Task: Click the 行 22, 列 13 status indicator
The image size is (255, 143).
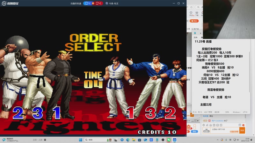Action: [197, 112]
